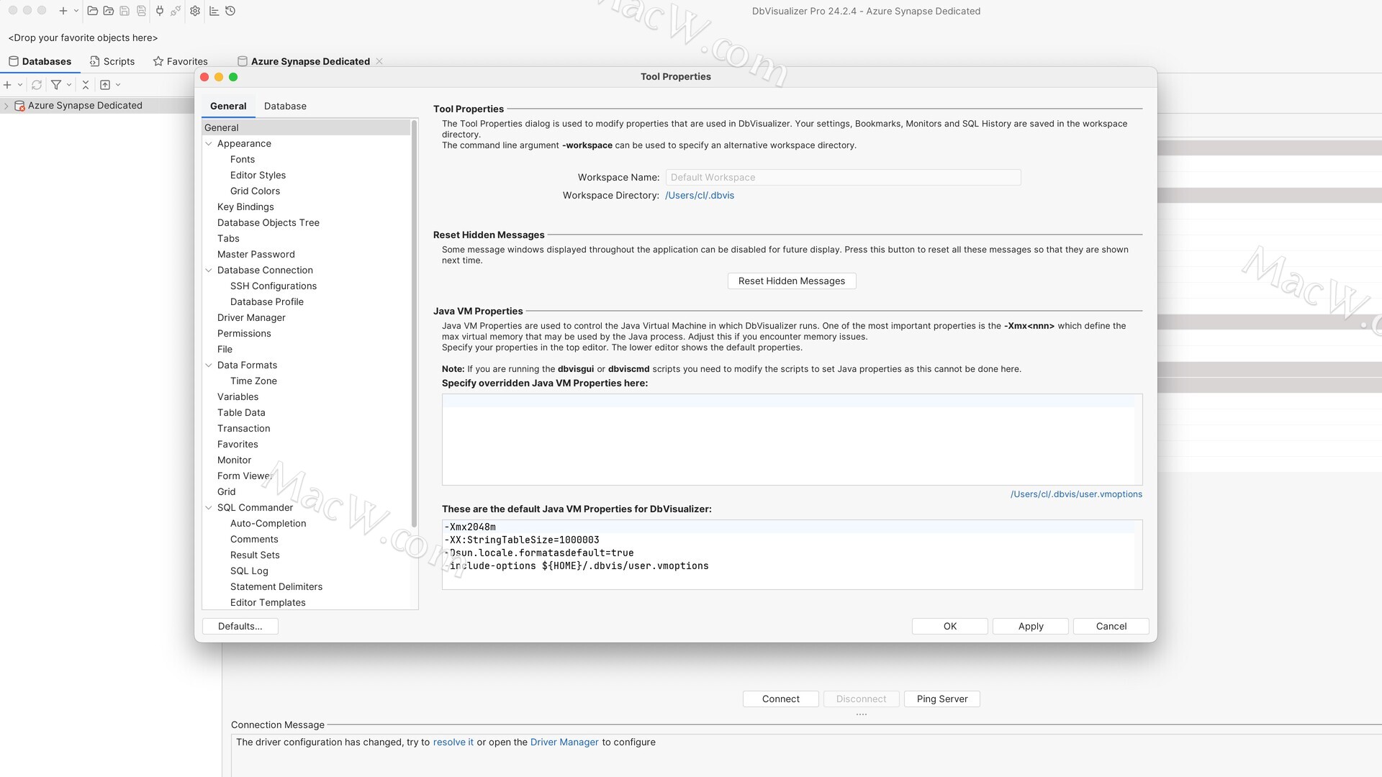This screenshot has width=1382, height=777.
Task: Confirm with the OK button
Action: pos(950,627)
